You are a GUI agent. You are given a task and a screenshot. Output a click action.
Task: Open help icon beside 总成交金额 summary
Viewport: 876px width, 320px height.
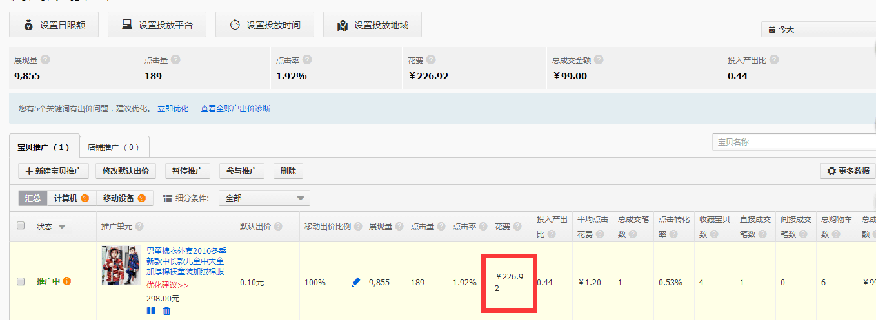599,59
